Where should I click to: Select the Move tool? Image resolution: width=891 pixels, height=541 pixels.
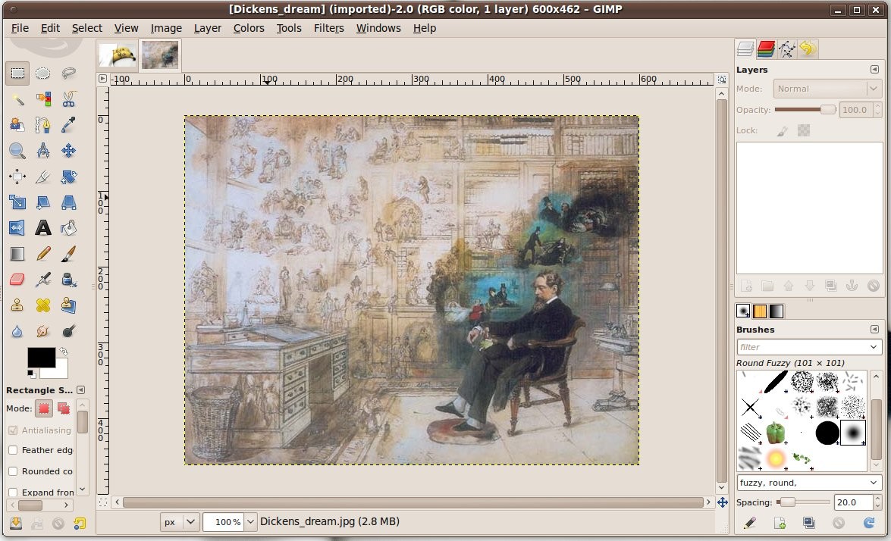(x=69, y=151)
